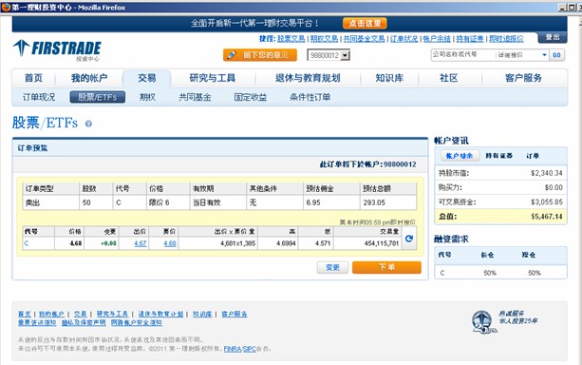The width and height of the screenshot is (582, 365).
Task: Switch to 持有证券 tab in account info
Action: 498,156
